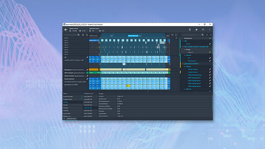265x149 pixels.
Task: Click the full-extent zoom icon above the timeline
Action: tap(176, 35)
